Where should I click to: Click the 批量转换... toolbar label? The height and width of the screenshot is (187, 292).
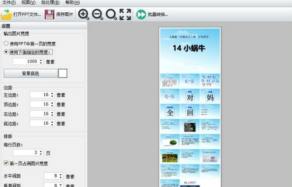click(158, 14)
